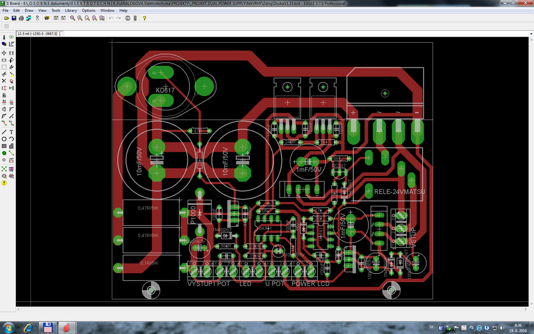
Task: Open the Grid settings icon
Action: pos(7,26)
